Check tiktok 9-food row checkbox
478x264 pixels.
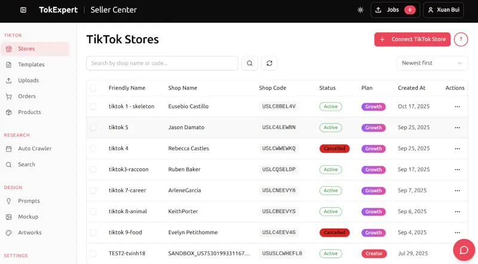[93, 232]
